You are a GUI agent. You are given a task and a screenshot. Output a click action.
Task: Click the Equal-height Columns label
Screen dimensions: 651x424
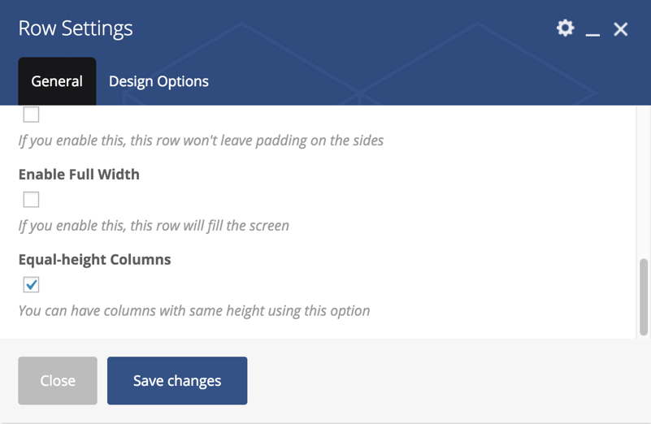click(x=94, y=260)
